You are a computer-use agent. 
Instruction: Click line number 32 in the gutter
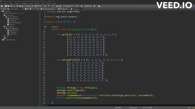44,88
